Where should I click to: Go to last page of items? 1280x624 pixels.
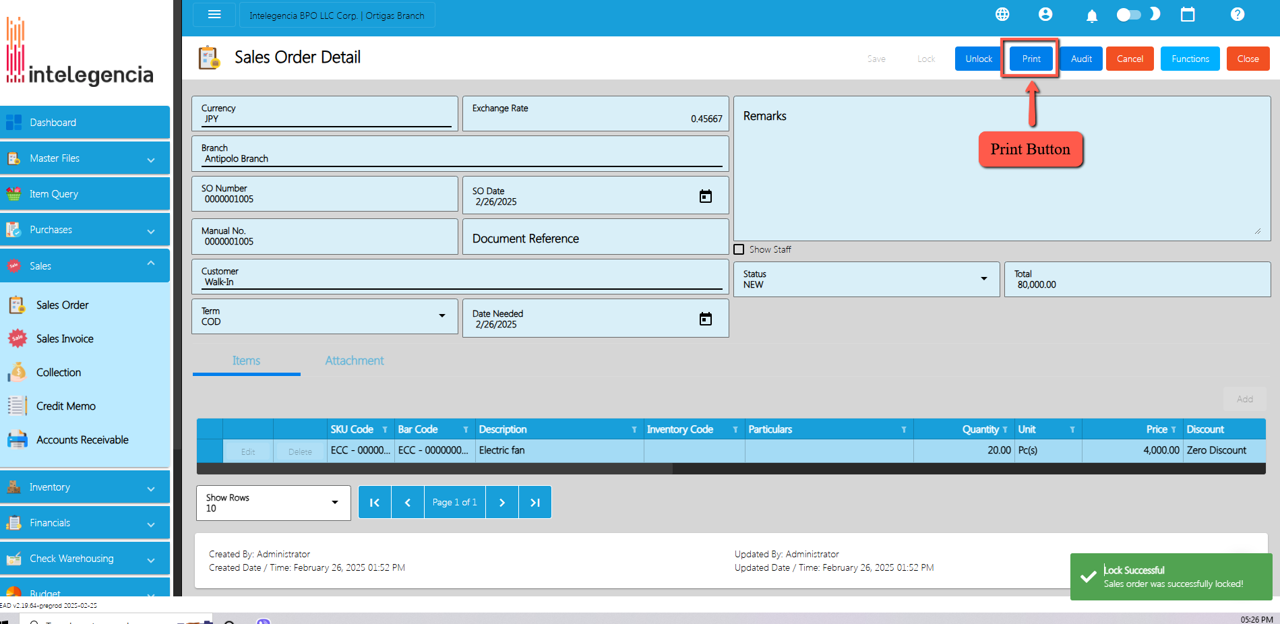tap(535, 502)
